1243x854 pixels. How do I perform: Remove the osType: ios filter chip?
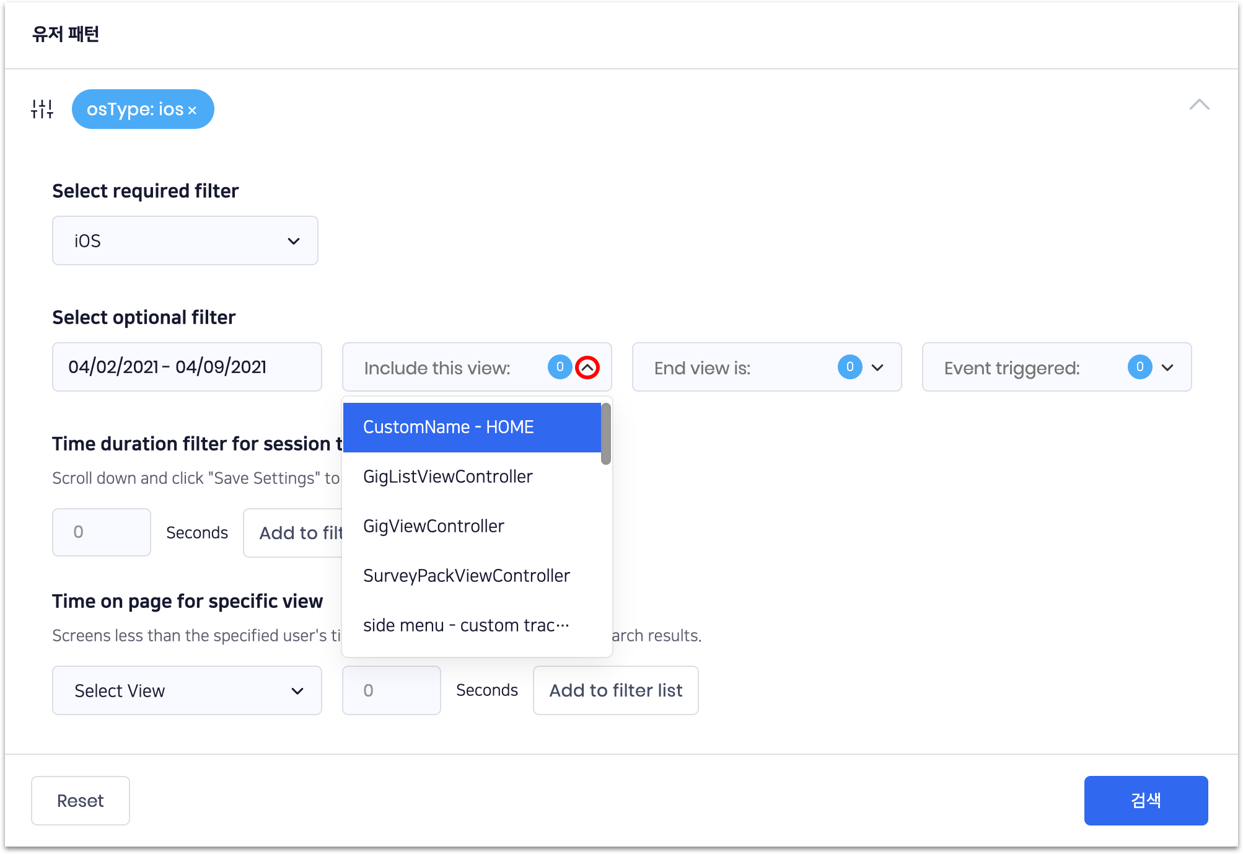click(x=192, y=110)
